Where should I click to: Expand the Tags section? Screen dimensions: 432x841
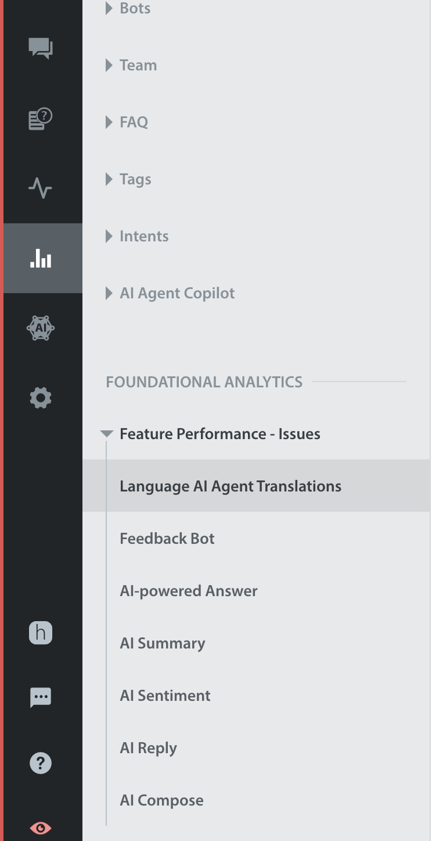pos(129,179)
